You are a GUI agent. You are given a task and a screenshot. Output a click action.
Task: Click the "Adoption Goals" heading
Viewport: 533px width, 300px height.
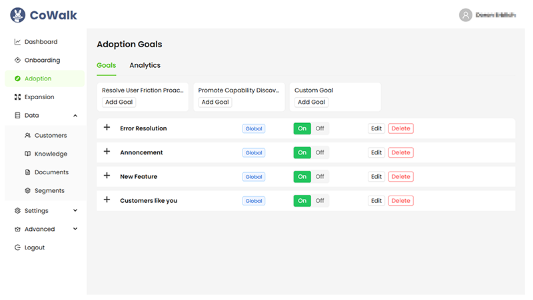[129, 45]
